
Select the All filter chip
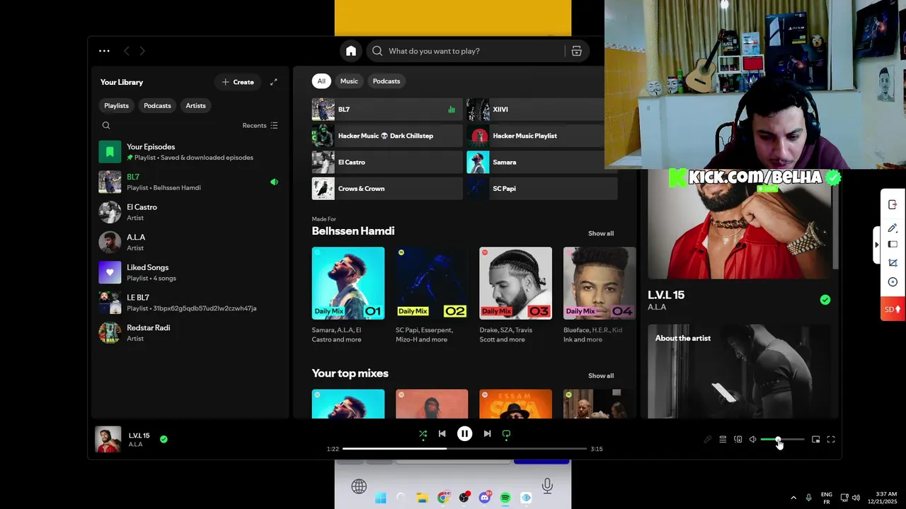point(321,81)
